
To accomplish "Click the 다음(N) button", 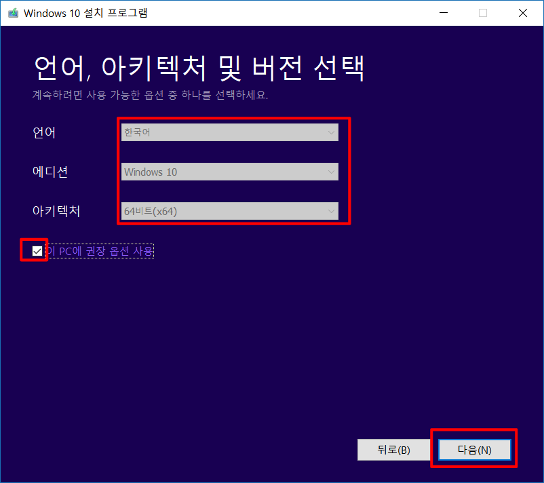I will (x=475, y=450).
